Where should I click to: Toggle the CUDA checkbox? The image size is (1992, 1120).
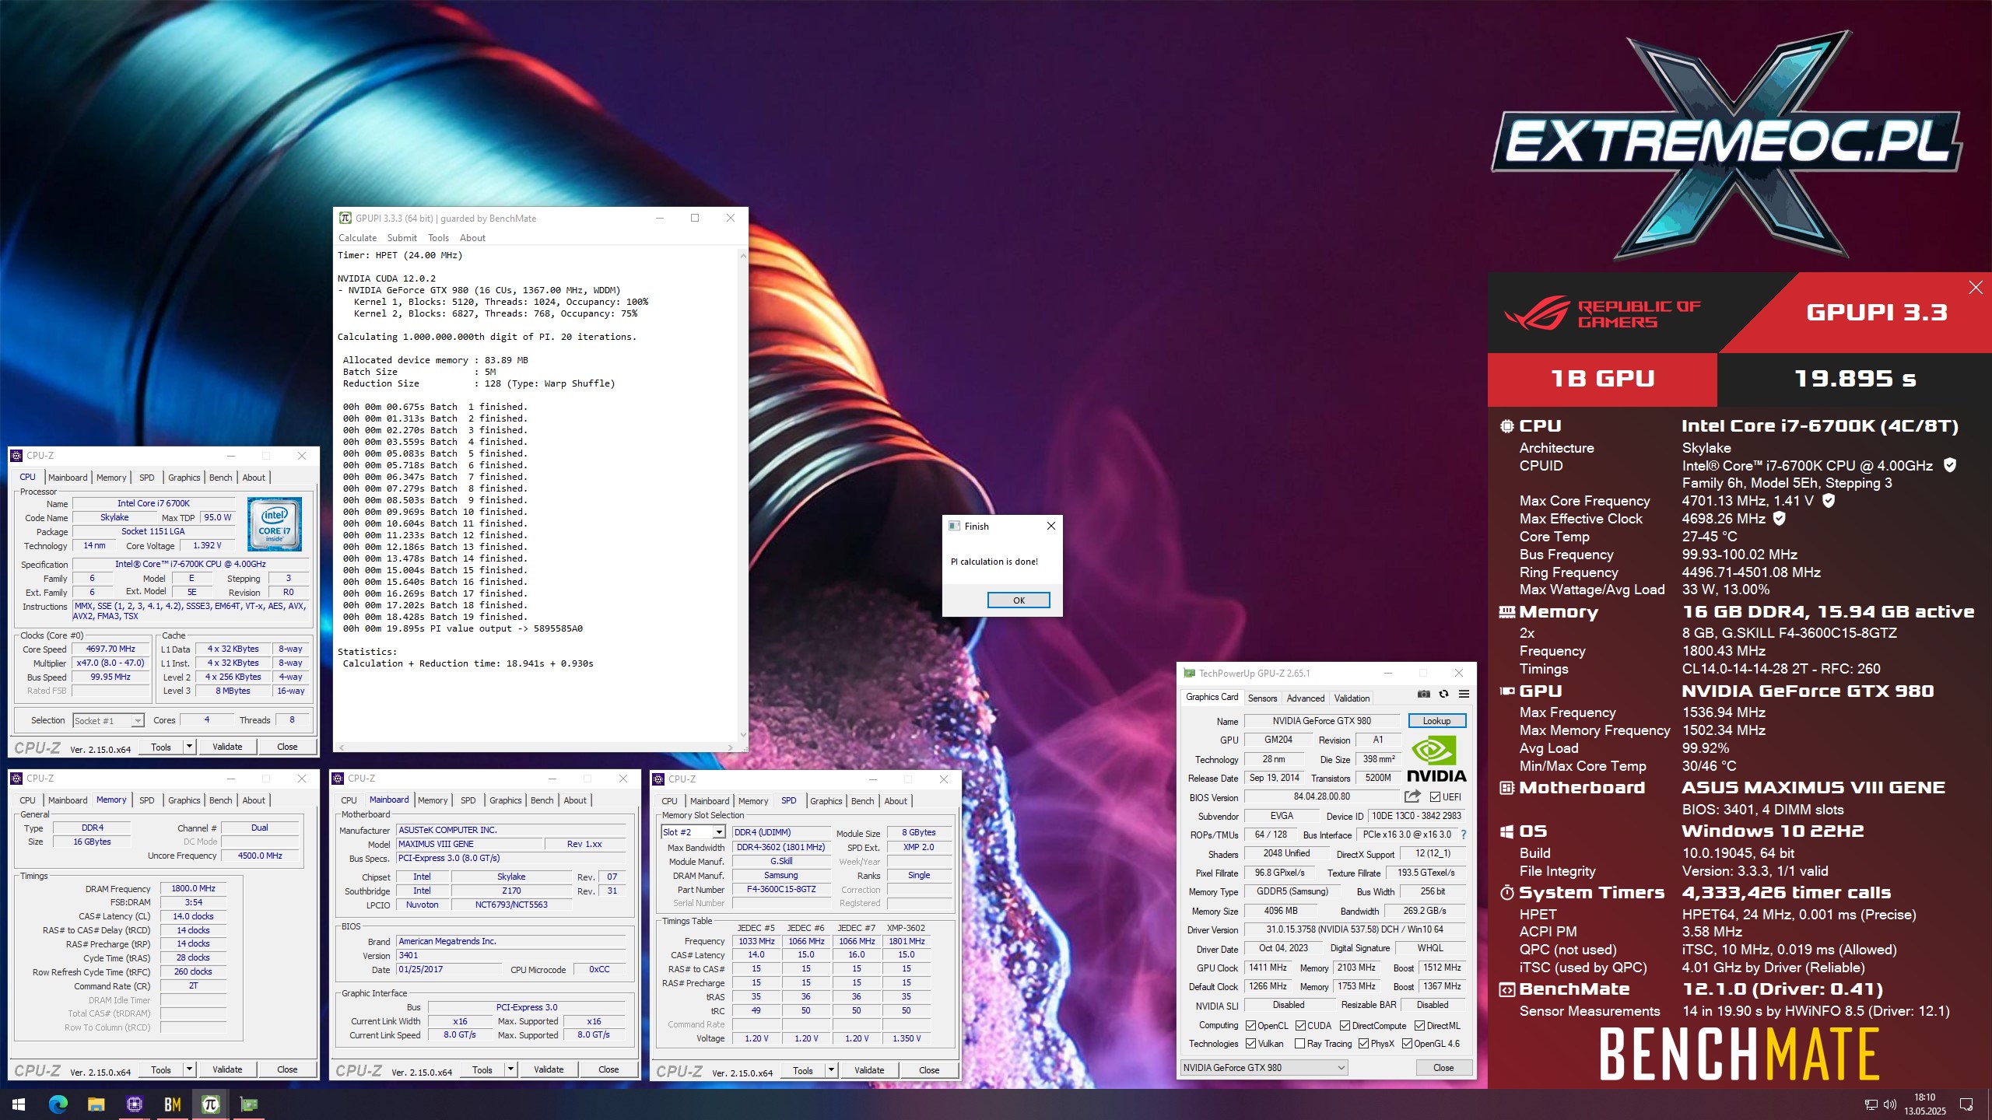1300,1026
